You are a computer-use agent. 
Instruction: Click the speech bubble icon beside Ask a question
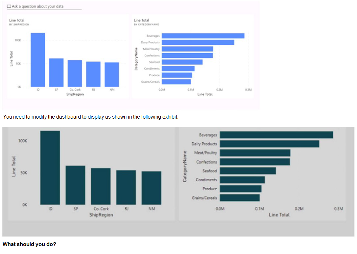point(9,6)
